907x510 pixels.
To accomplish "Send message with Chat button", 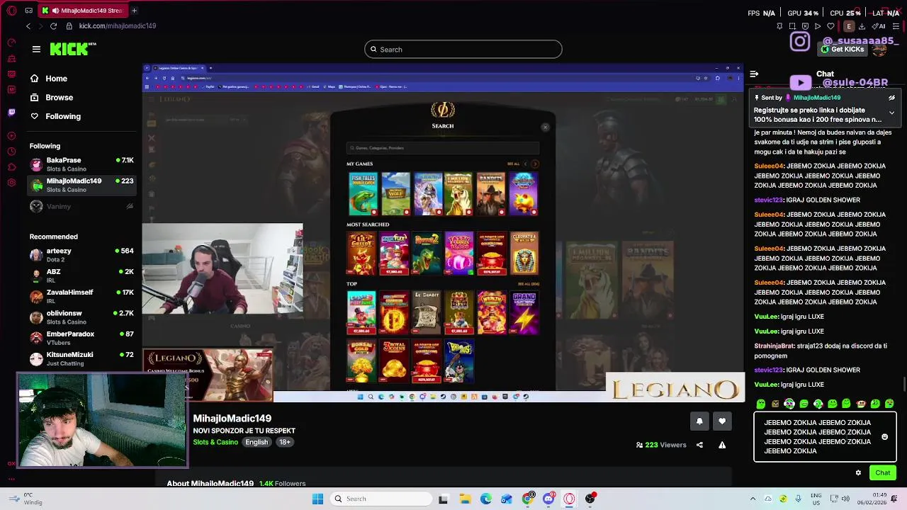I will coord(882,472).
